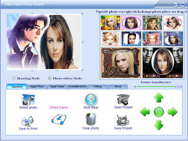Move photo right with green arrow
188x141 pixels.
click(x=173, y=112)
